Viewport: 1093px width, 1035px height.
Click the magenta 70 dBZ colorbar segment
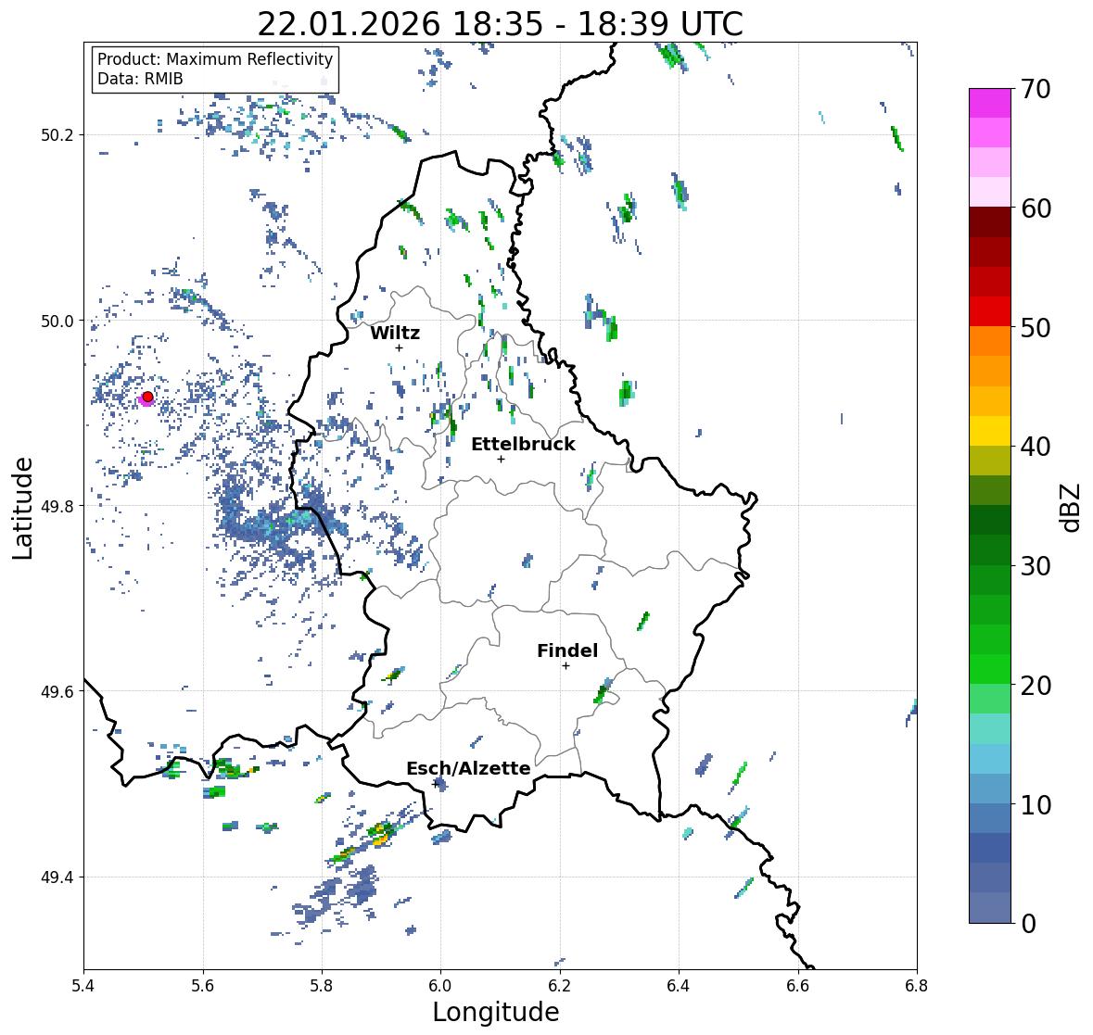[989, 103]
